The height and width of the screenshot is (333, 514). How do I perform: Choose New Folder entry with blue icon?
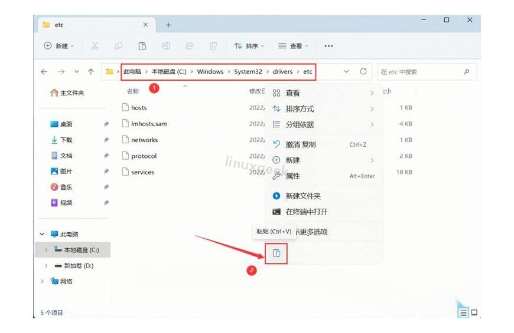pos(324,196)
